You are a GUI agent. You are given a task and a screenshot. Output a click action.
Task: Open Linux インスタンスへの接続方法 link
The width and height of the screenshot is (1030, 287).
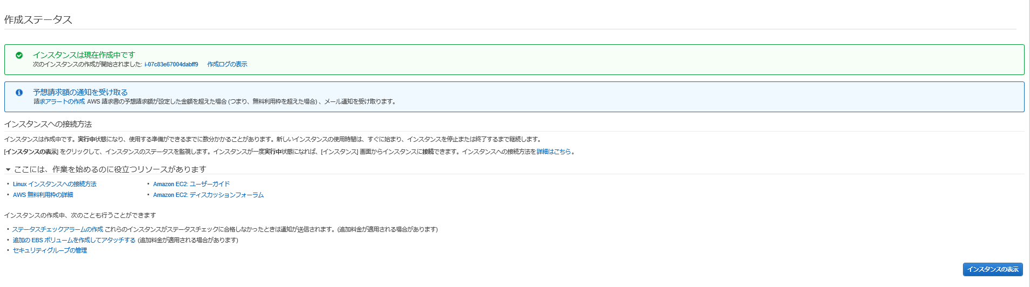[55, 184]
